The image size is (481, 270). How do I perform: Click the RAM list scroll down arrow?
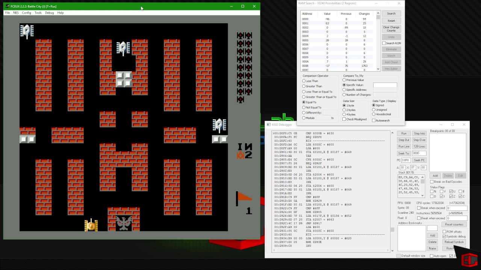tap(378, 69)
